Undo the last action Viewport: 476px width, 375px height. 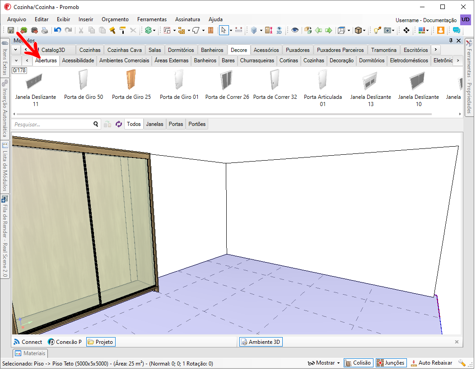[58, 30]
